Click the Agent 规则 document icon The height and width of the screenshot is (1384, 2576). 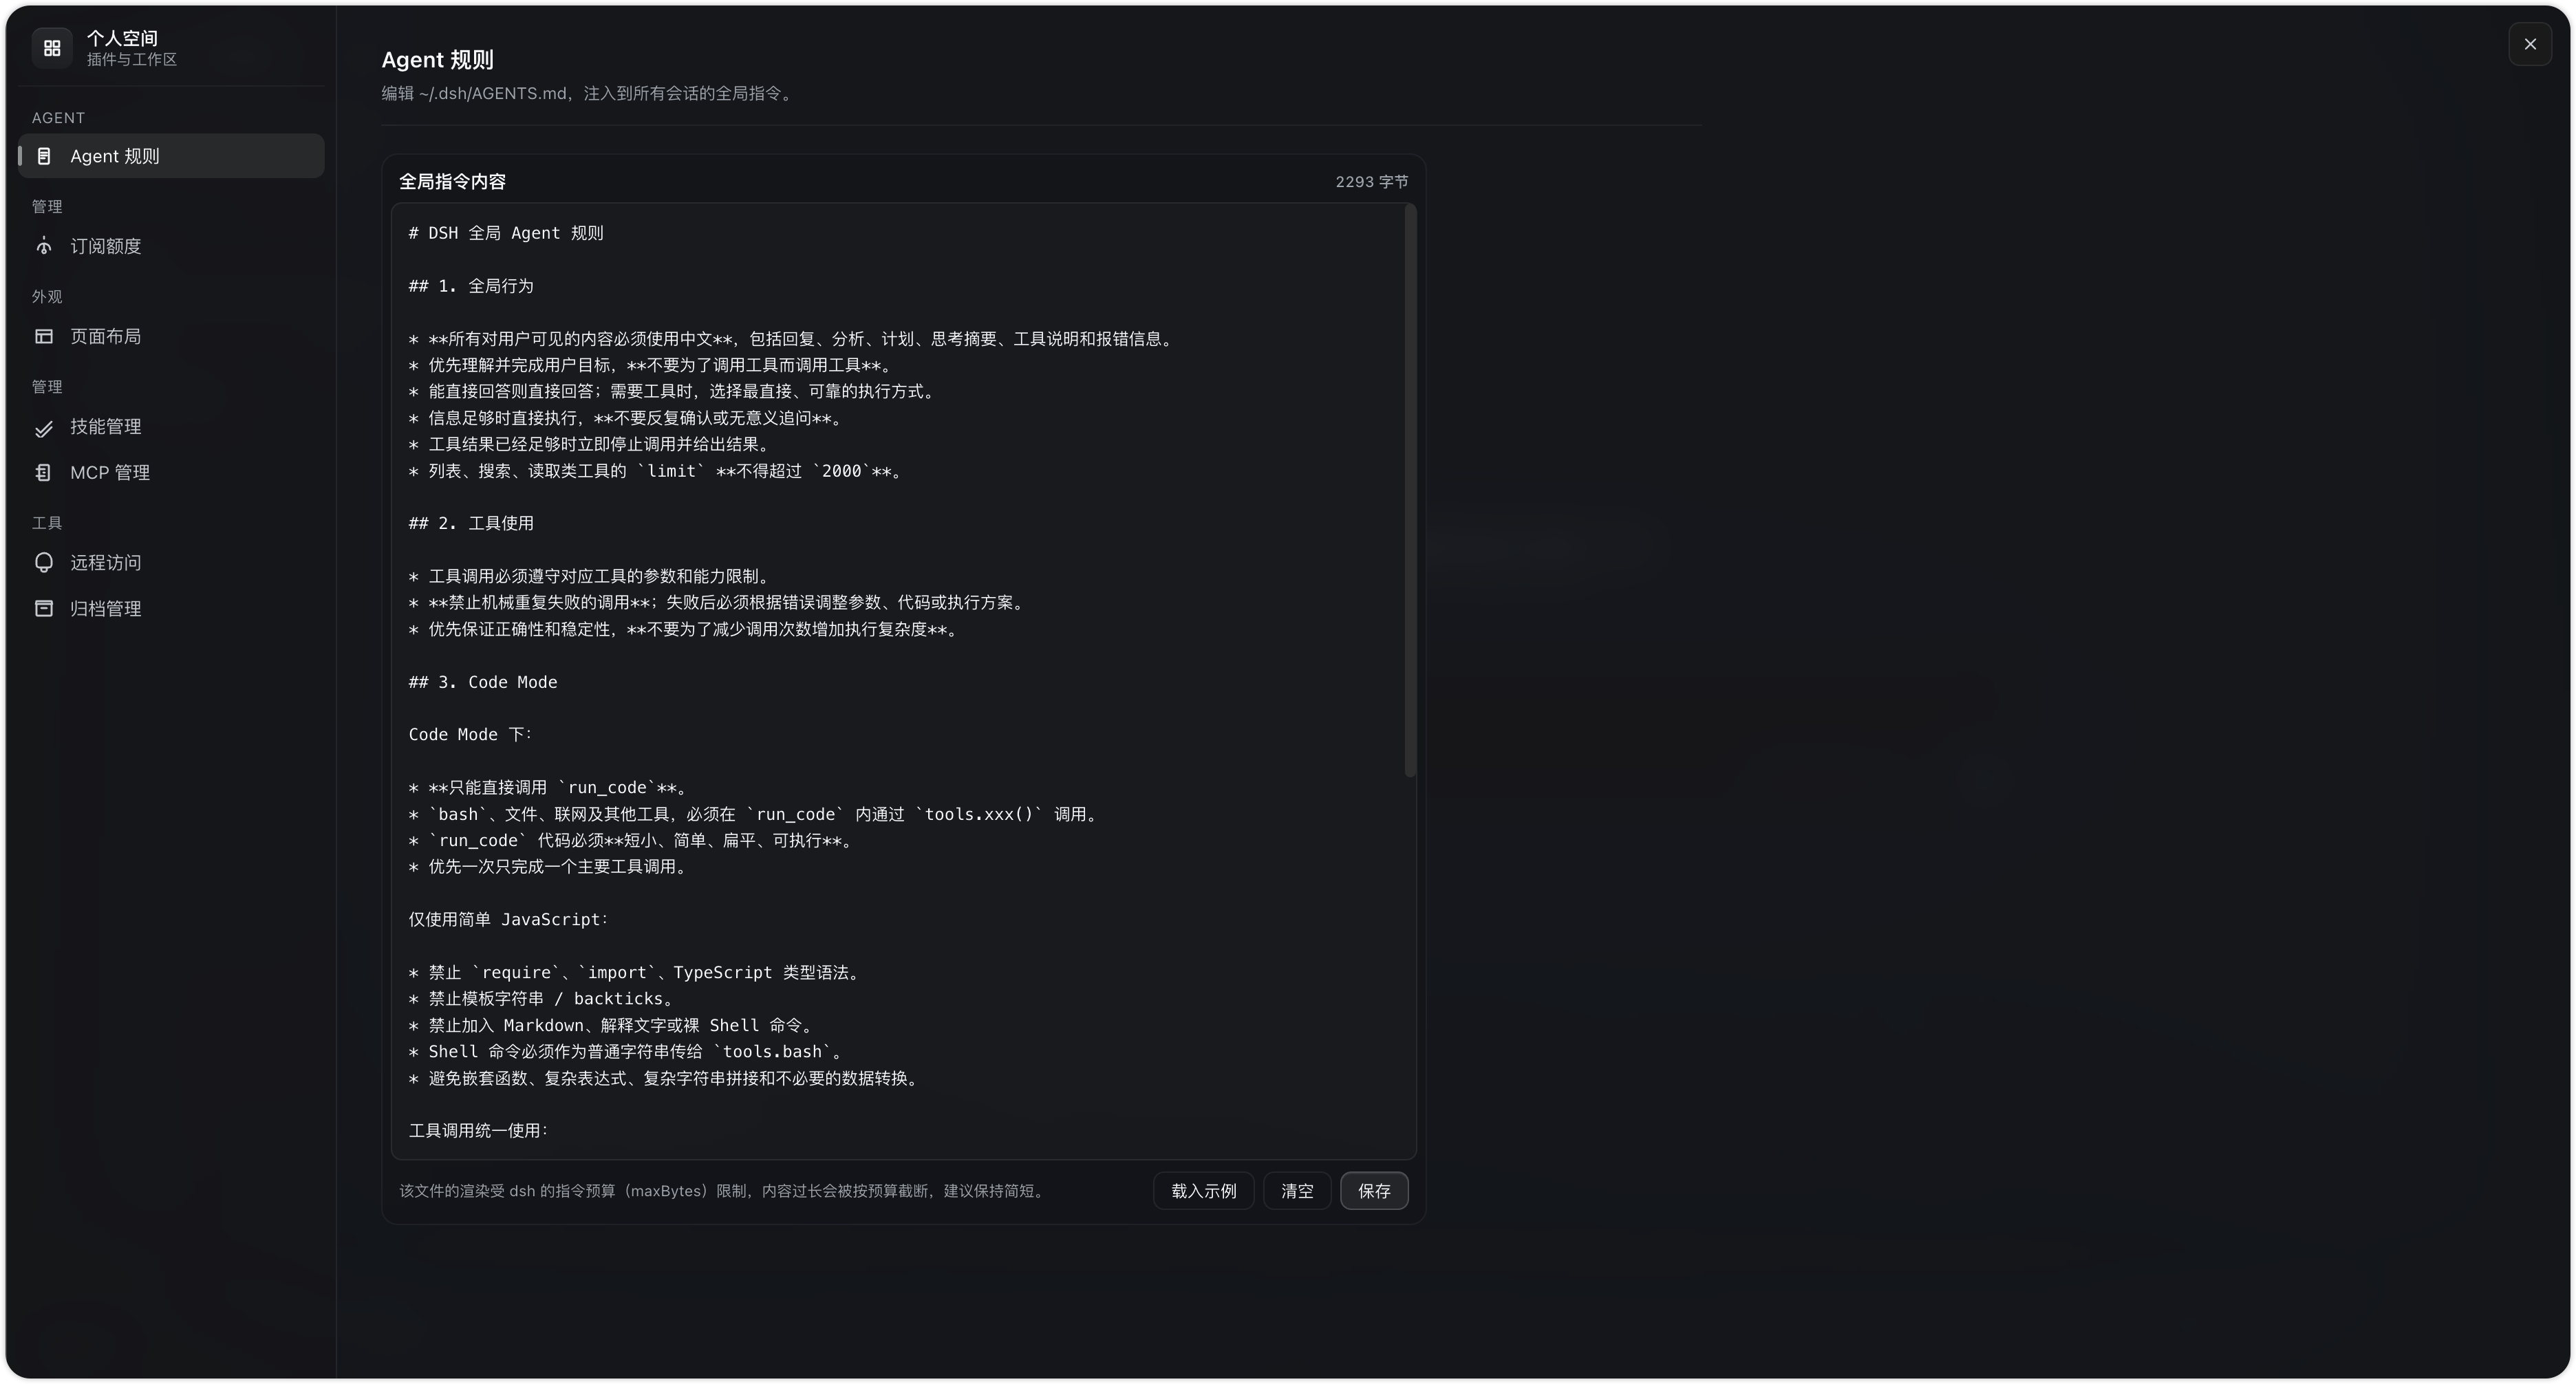coord(44,156)
